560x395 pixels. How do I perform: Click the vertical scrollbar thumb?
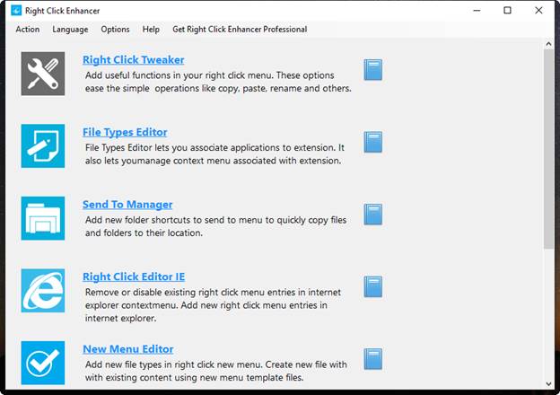point(548,149)
